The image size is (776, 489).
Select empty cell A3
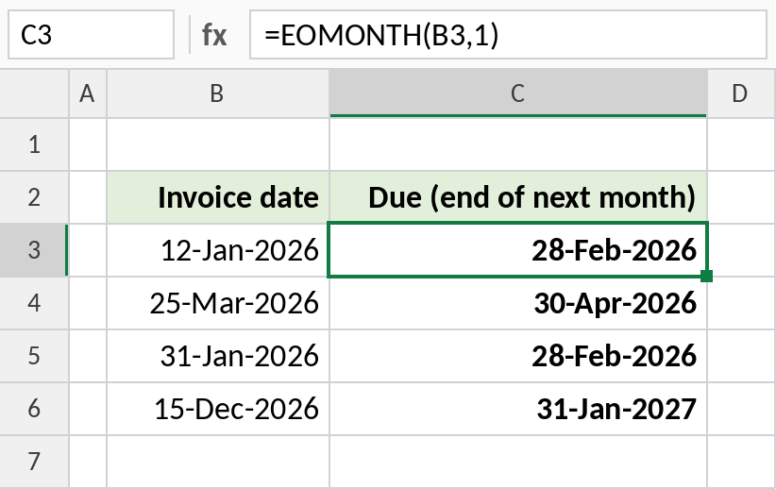coord(88,250)
